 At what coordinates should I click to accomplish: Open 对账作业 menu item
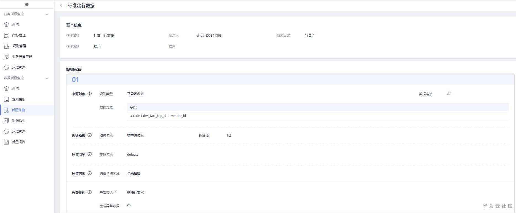[x=19, y=121]
